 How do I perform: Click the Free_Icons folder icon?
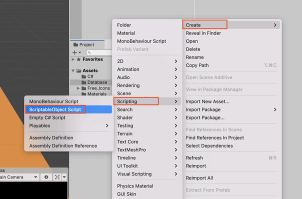click(84, 88)
